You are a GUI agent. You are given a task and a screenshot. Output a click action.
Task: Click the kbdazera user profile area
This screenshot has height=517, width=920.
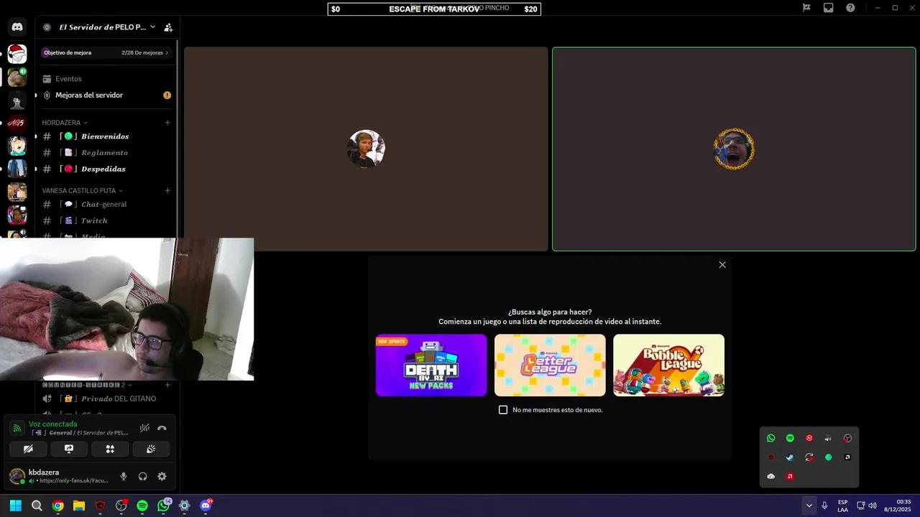(x=59, y=476)
